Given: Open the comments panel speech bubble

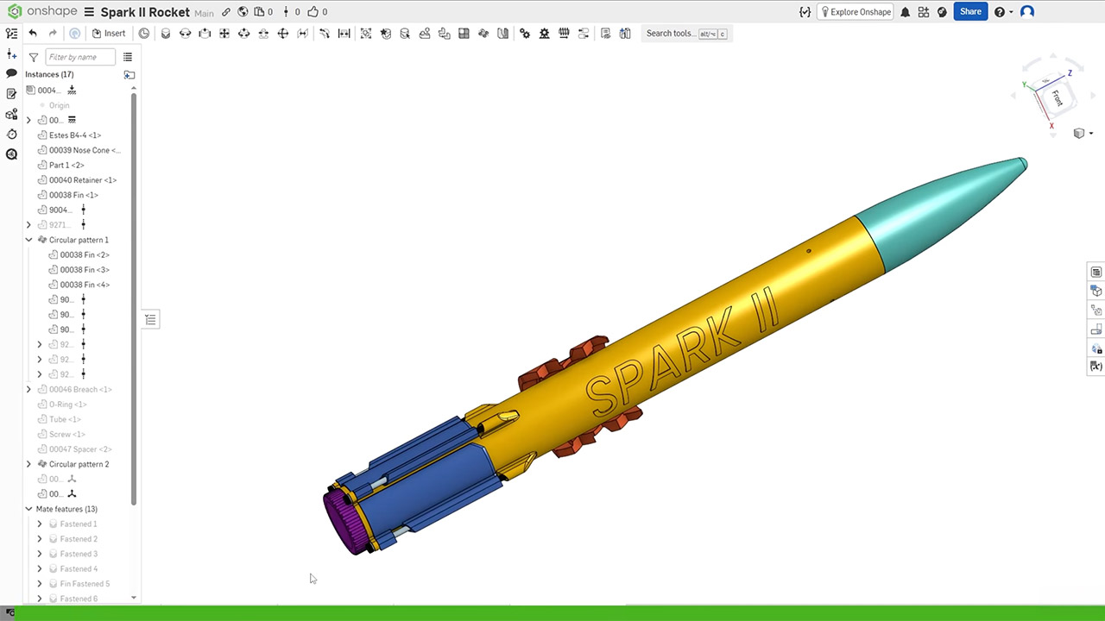Looking at the screenshot, I should (x=11, y=74).
